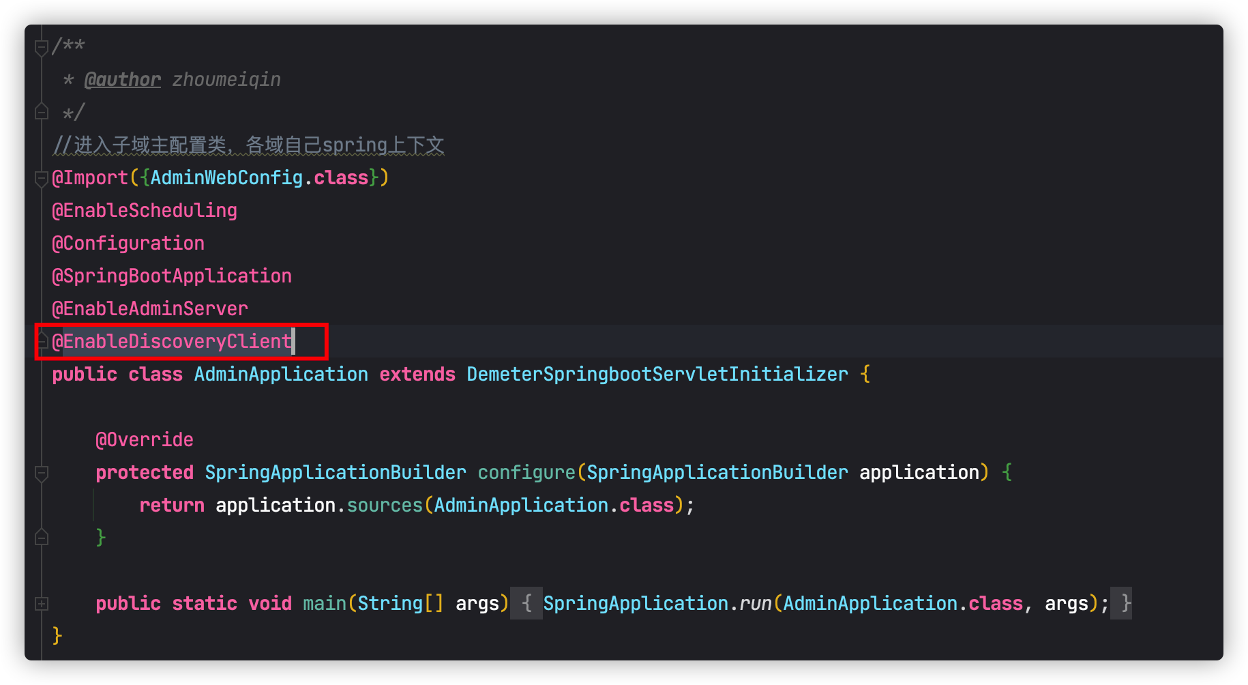Screen dimensions: 1248x685
Task: Click the @author tag in the Javadoc
Action: [x=123, y=80]
